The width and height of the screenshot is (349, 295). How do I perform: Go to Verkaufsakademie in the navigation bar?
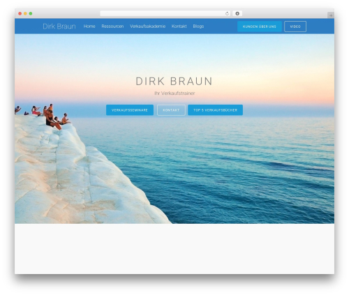(148, 27)
